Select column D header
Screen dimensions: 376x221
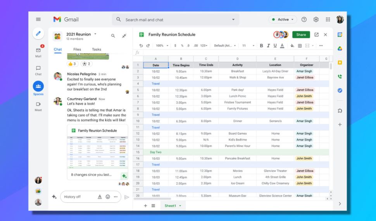[237, 59]
